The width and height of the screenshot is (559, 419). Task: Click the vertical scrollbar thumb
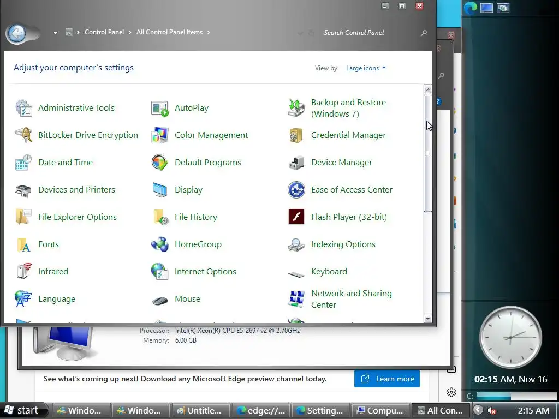pos(428,153)
